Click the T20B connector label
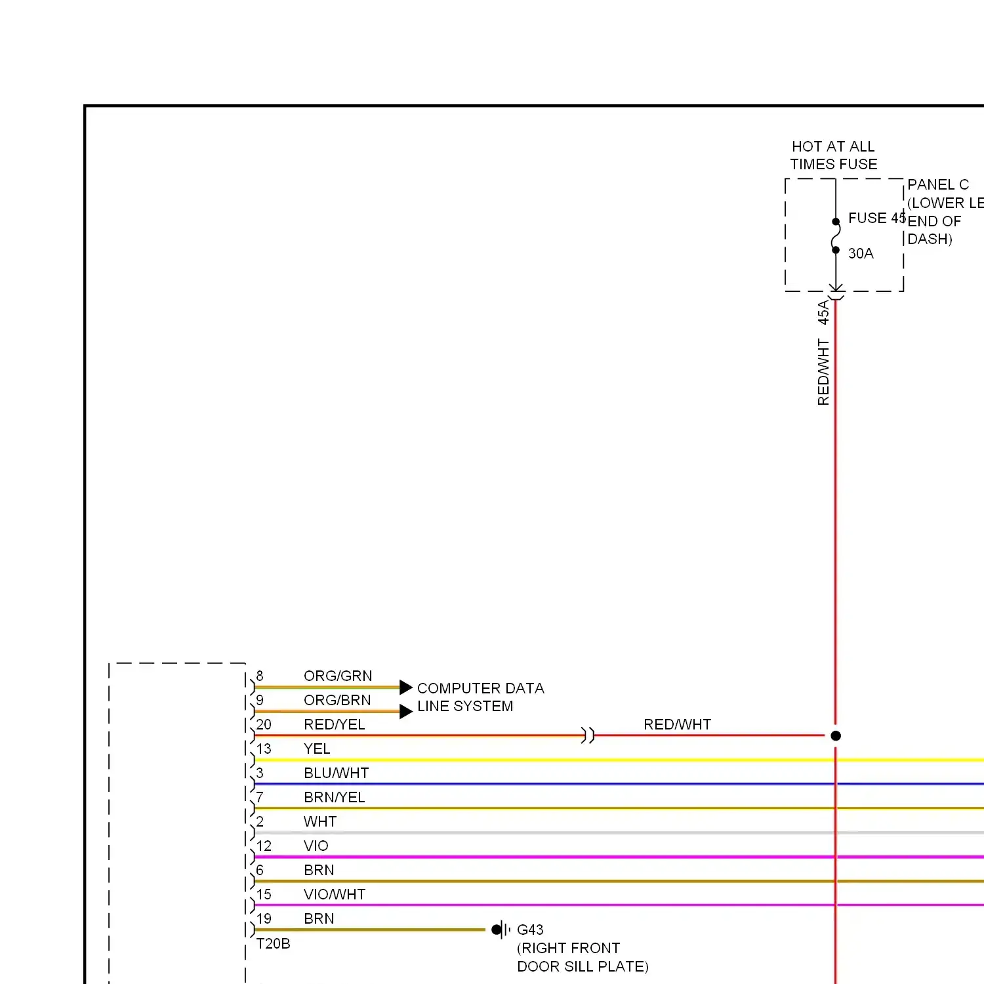The height and width of the screenshot is (984, 984). (273, 943)
